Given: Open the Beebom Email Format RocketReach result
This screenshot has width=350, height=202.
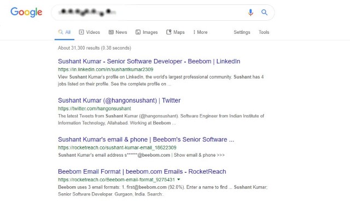Looking at the screenshot, I should coord(142,171).
